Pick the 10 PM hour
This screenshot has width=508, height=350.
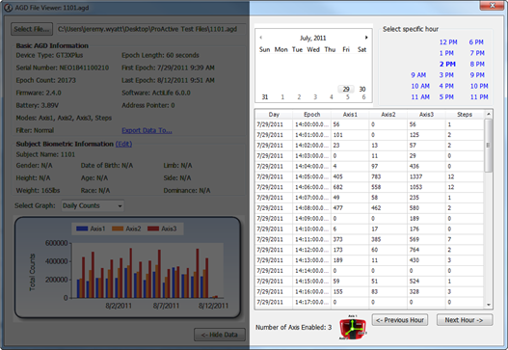479,86
